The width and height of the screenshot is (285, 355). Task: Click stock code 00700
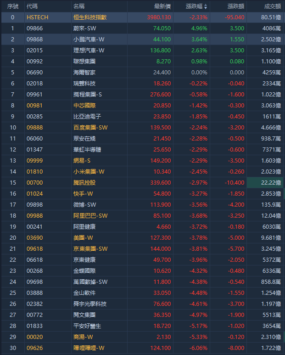pos(34,183)
